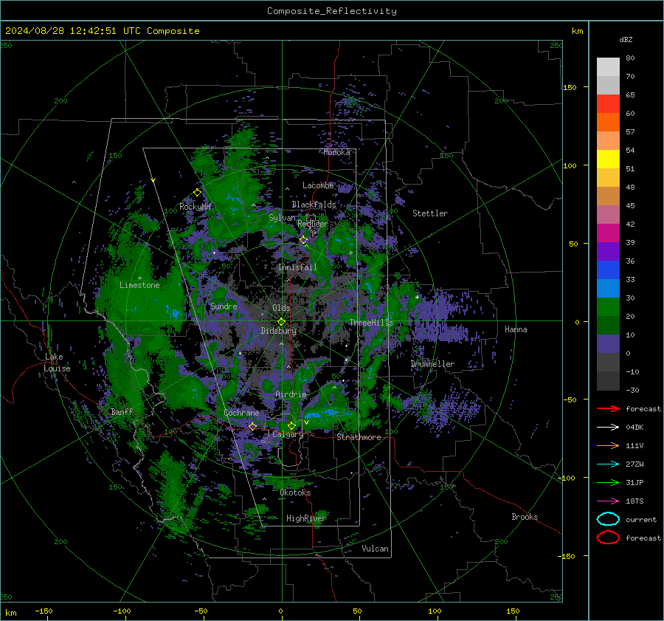Click the Airdrie town label
The width and height of the screenshot is (664, 621).
coord(291,394)
